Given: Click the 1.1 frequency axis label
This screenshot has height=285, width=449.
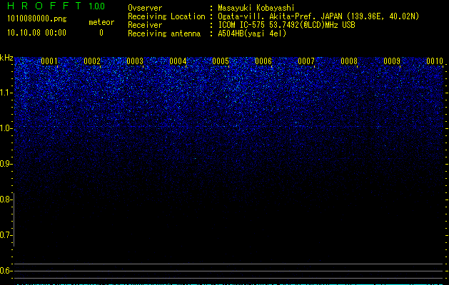Looking at the screenshot, I should (x=6, y=93).
